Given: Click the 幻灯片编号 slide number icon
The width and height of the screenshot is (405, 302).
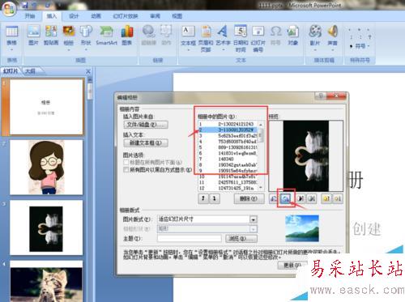Looking at the screenshot, I should 258,38.
